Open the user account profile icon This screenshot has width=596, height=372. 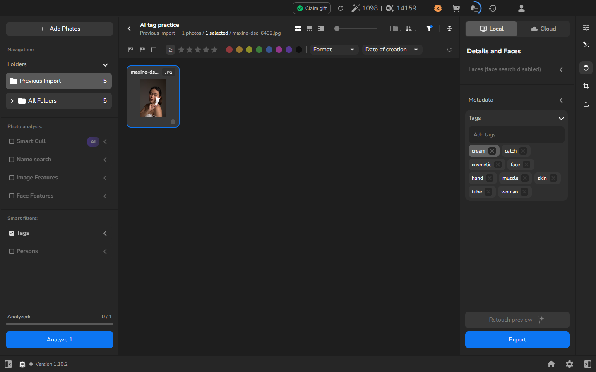[521, 8]
